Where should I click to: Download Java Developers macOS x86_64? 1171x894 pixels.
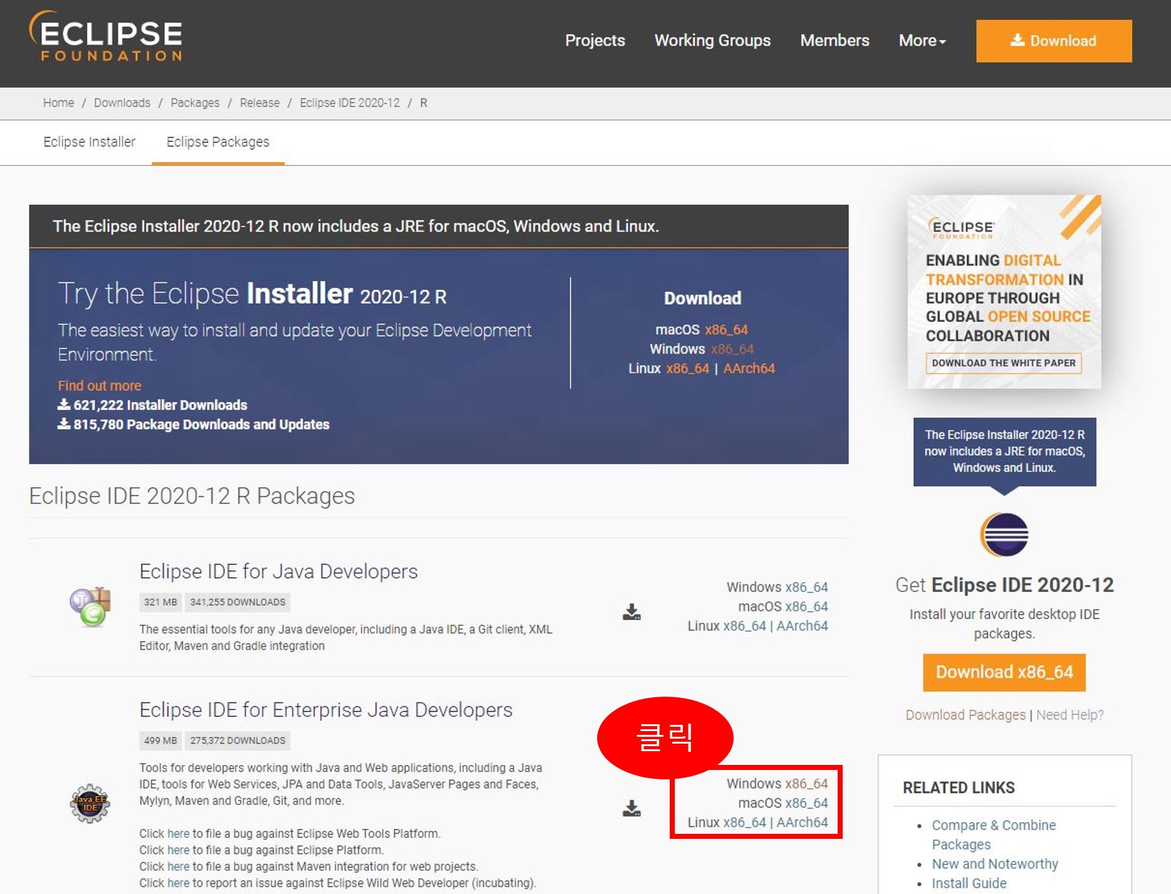coord(806,606)
